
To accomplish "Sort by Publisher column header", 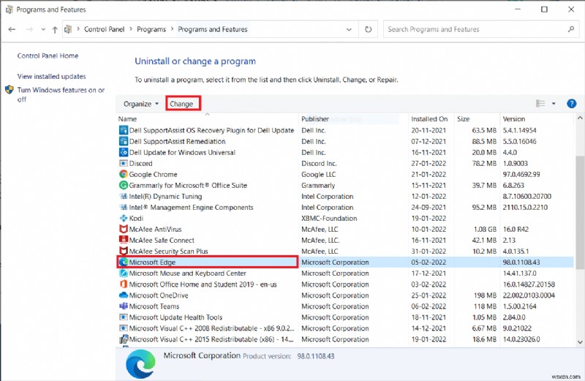I will pos(315,119).
